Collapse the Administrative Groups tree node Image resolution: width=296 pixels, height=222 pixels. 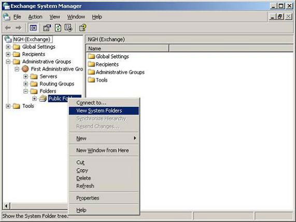point(8,62)
